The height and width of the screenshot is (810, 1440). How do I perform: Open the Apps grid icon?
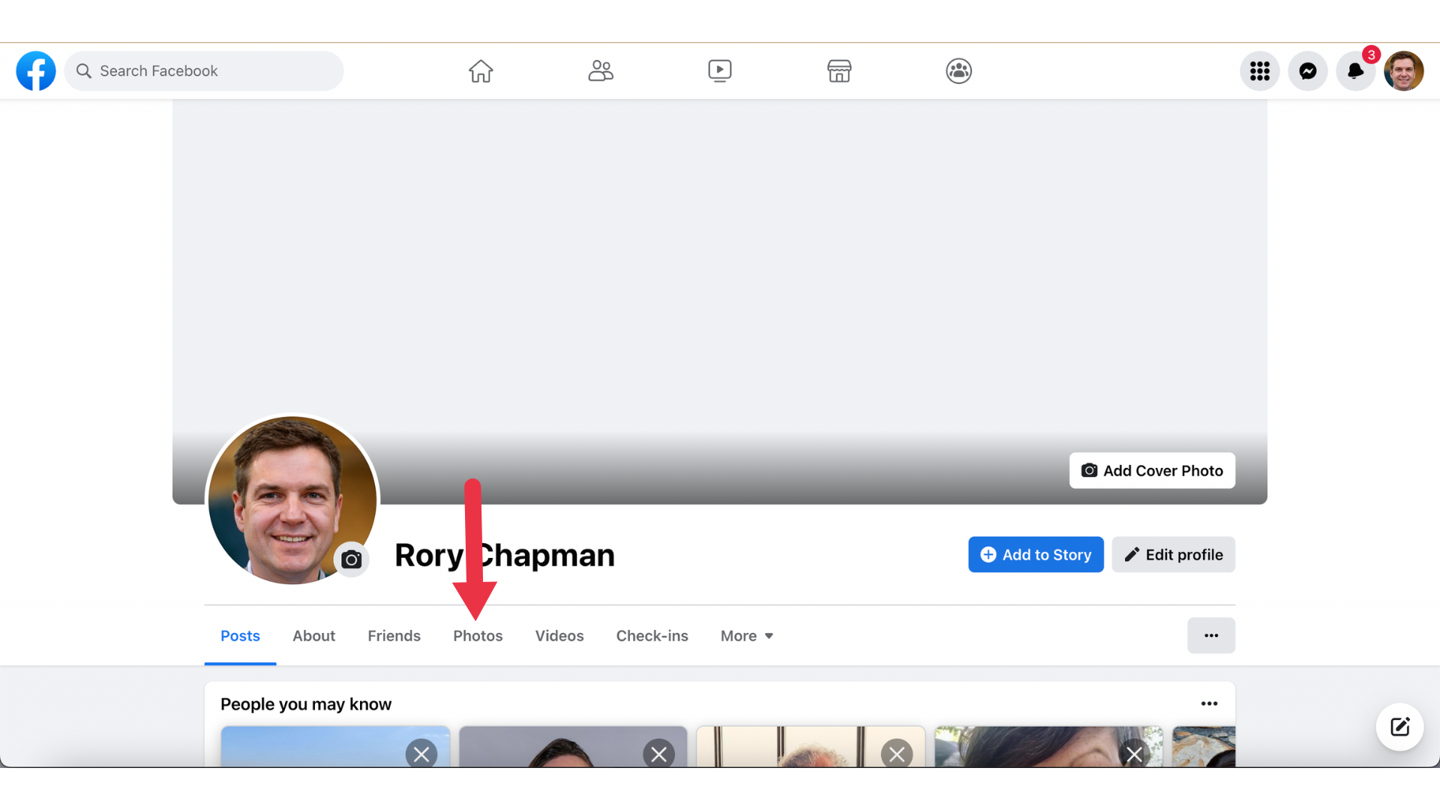pyautogui.click(x=1260, y=70)
